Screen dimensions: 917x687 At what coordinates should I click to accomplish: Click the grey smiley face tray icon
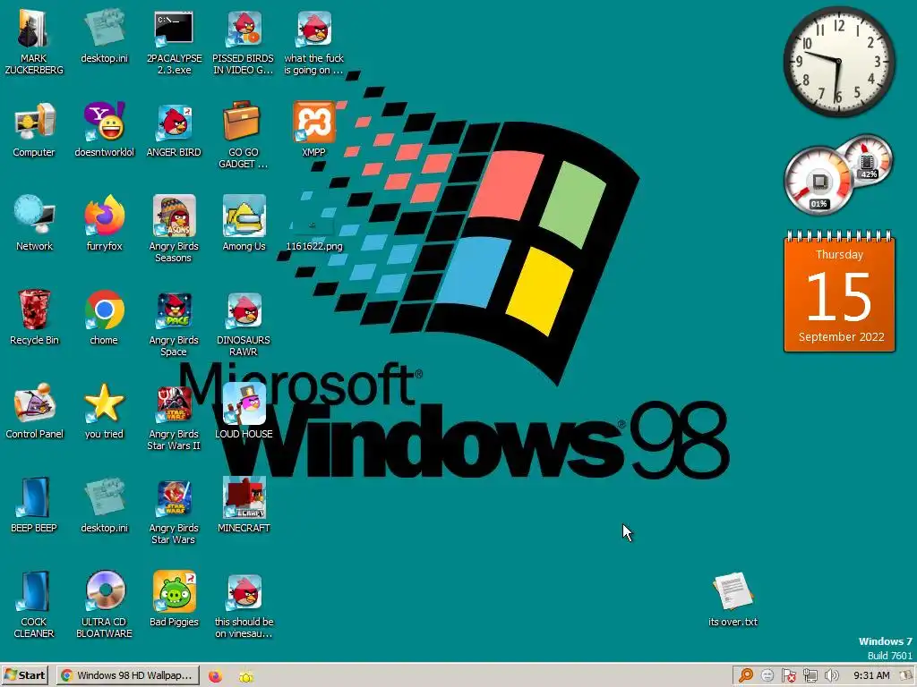[767, 676]
